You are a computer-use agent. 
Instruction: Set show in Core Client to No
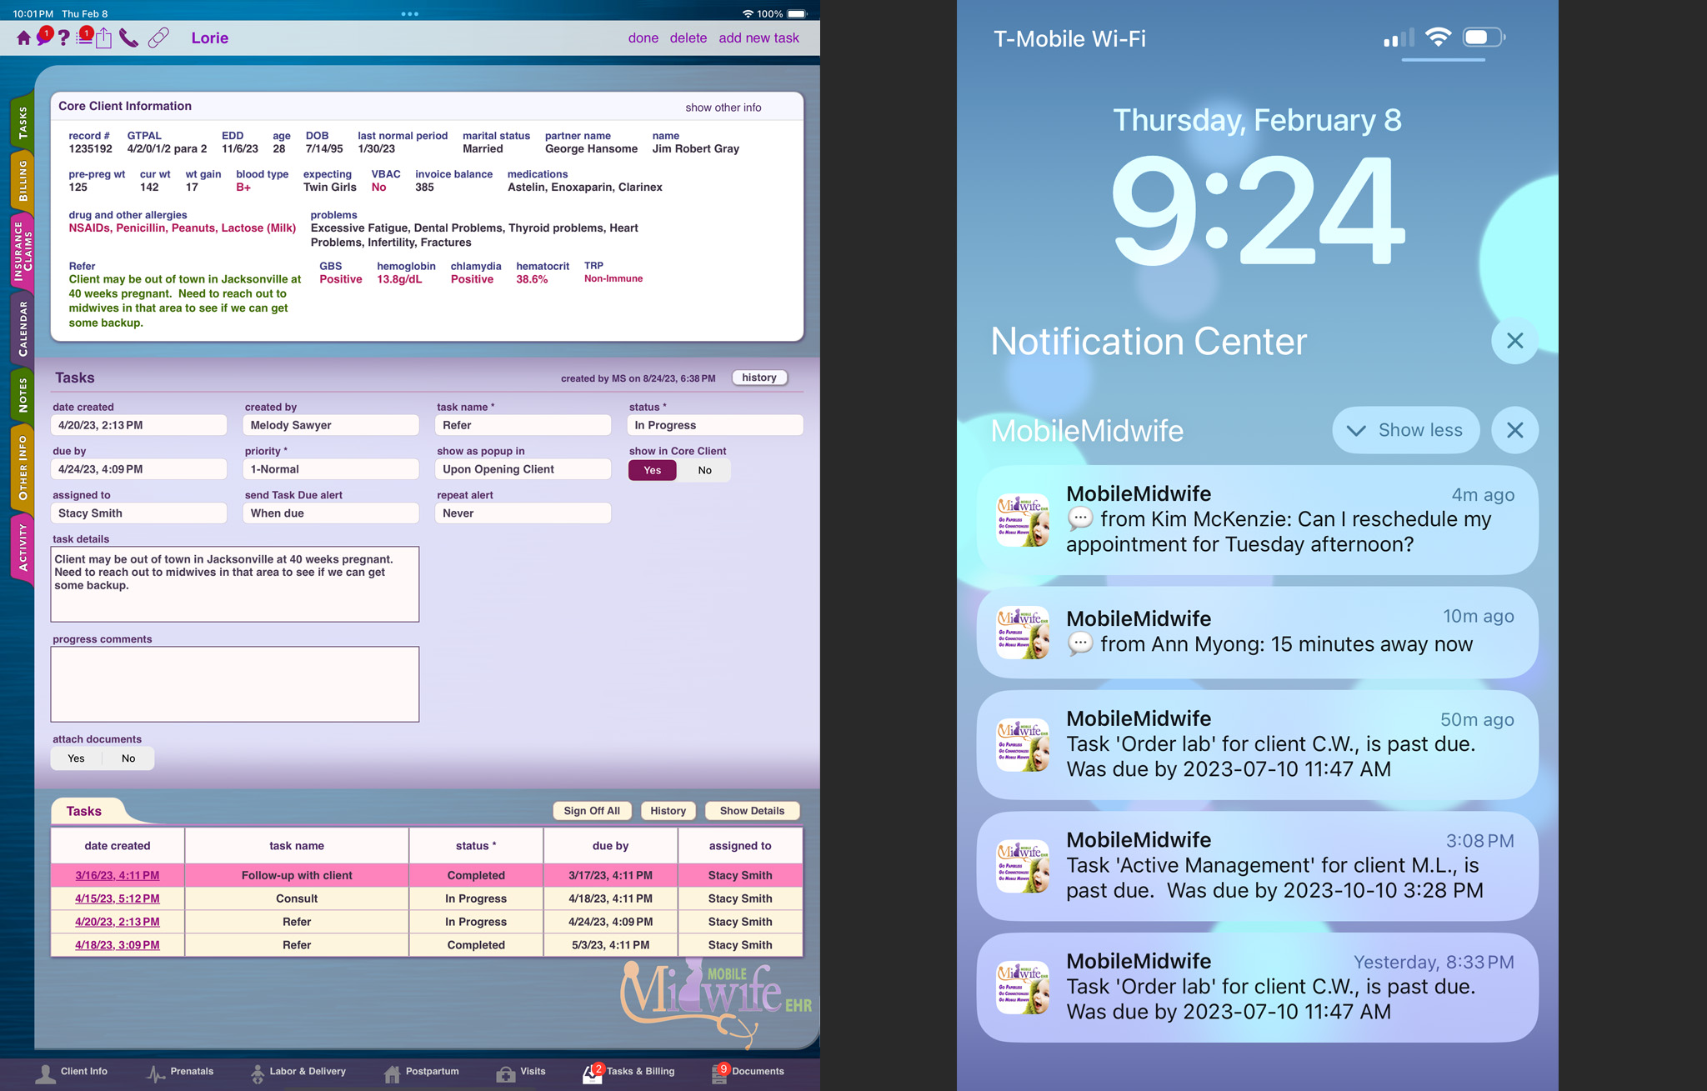pos(704,470)
